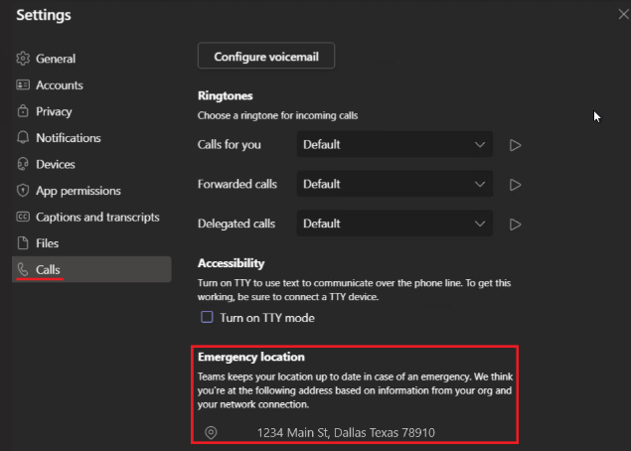Screen dimensions: 631x451
Task: Open the Calls for you ringtone dropdown
Action: (x=394, y=144)
